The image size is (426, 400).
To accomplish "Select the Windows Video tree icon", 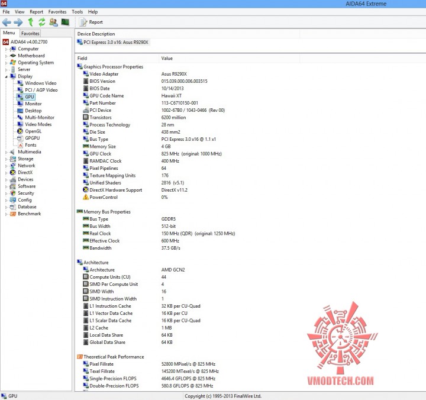I will 20,83.
